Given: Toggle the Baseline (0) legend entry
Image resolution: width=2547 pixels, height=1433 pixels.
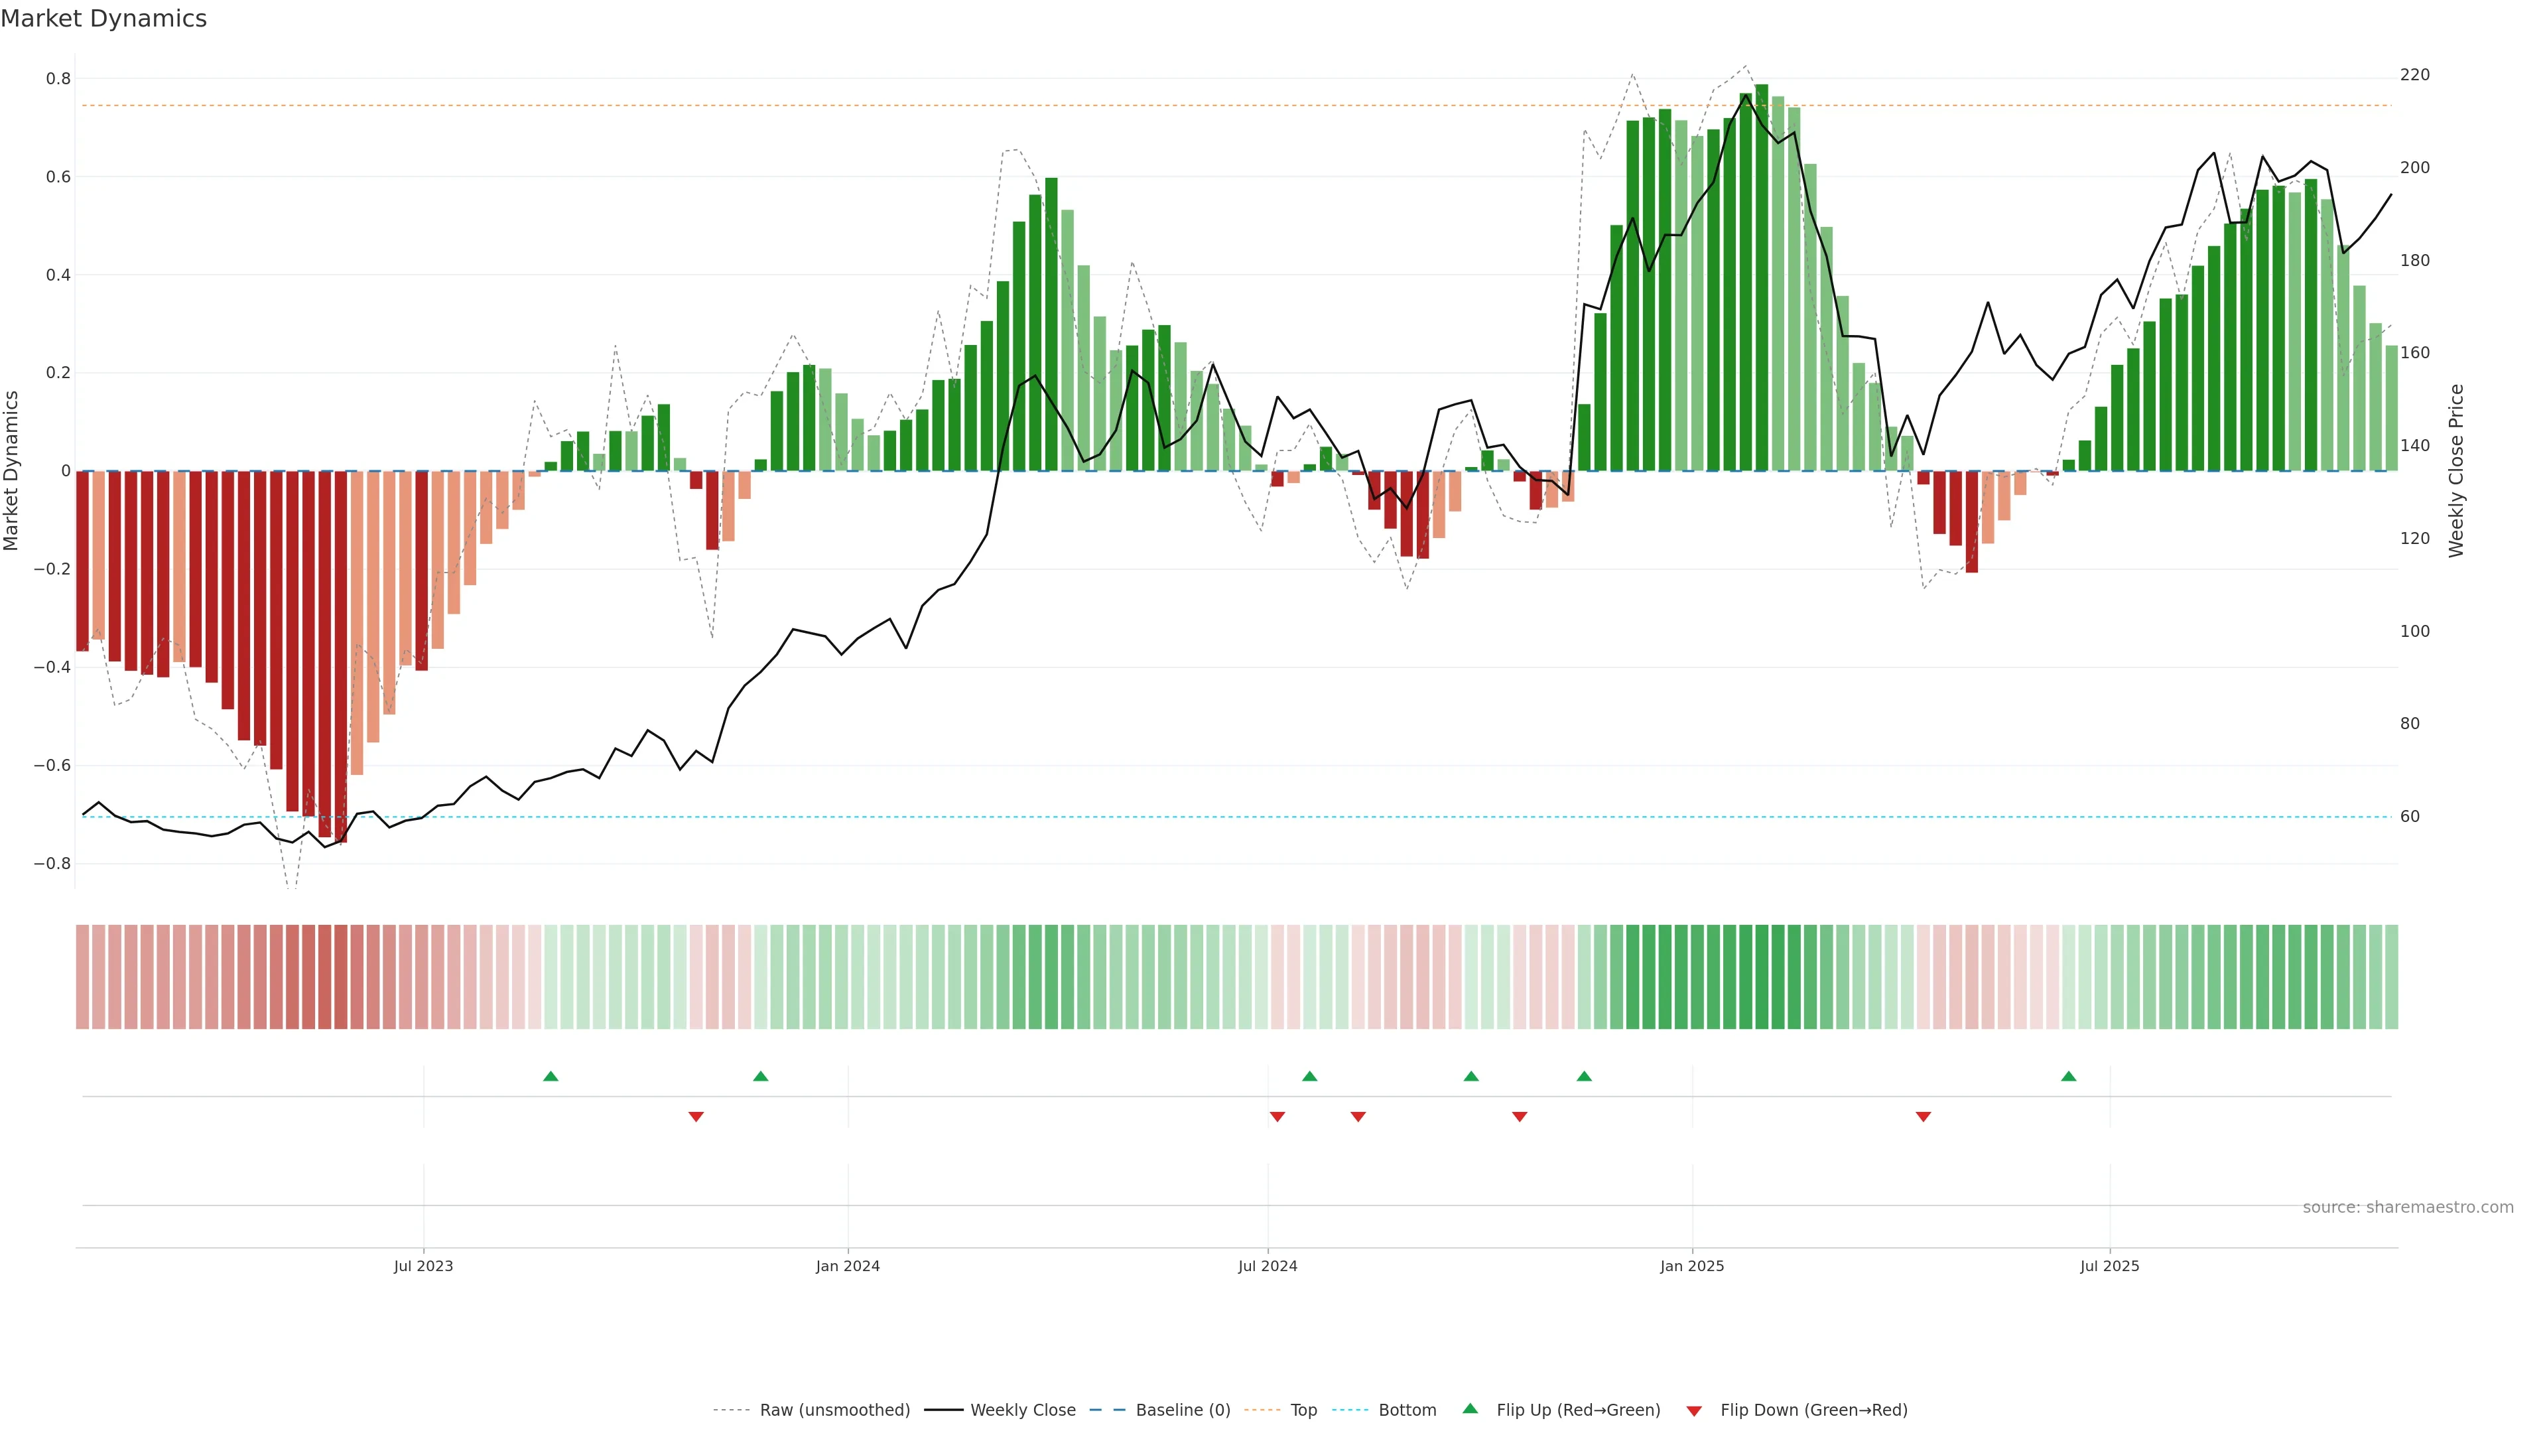Looking at the screenshot, I should 1183,1410.
